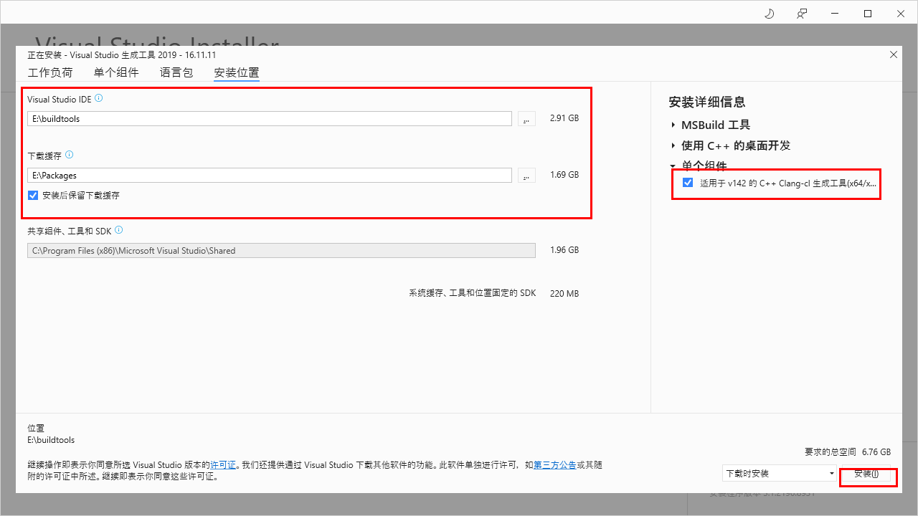Expand 使用 C++ 的桌面开发 details
The image size is (918, 516).
coord(673,145)
